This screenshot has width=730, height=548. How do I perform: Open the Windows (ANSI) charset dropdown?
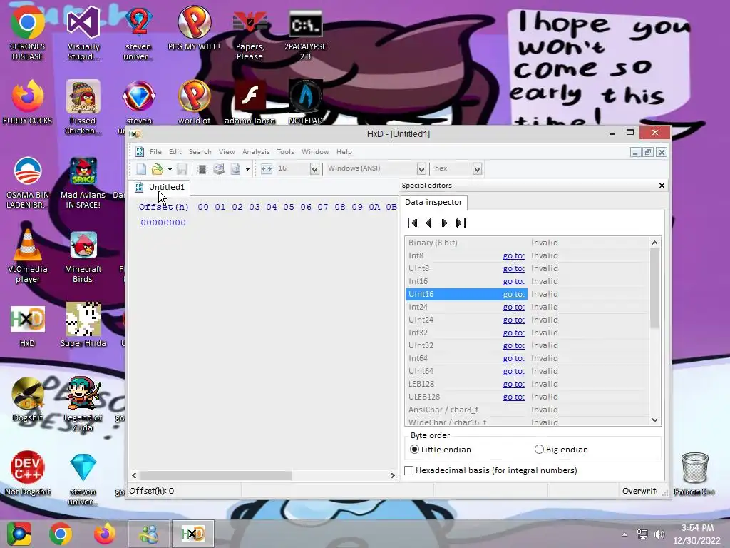[421, 168]
